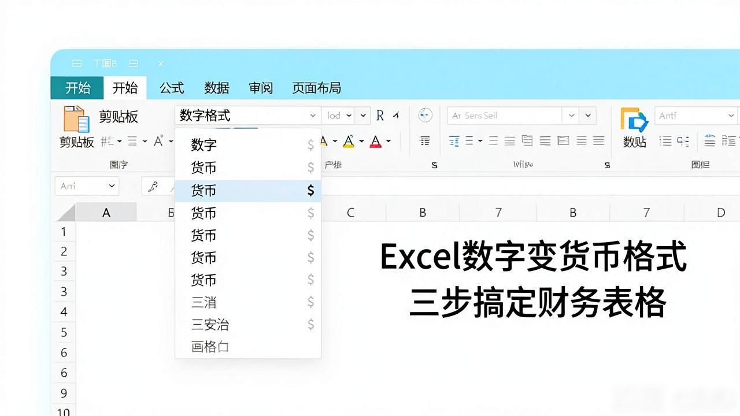Select column header D
Image resolution: width=740 pixels, height=416 pixels.
pyautogui.click(x=720, y=213)
